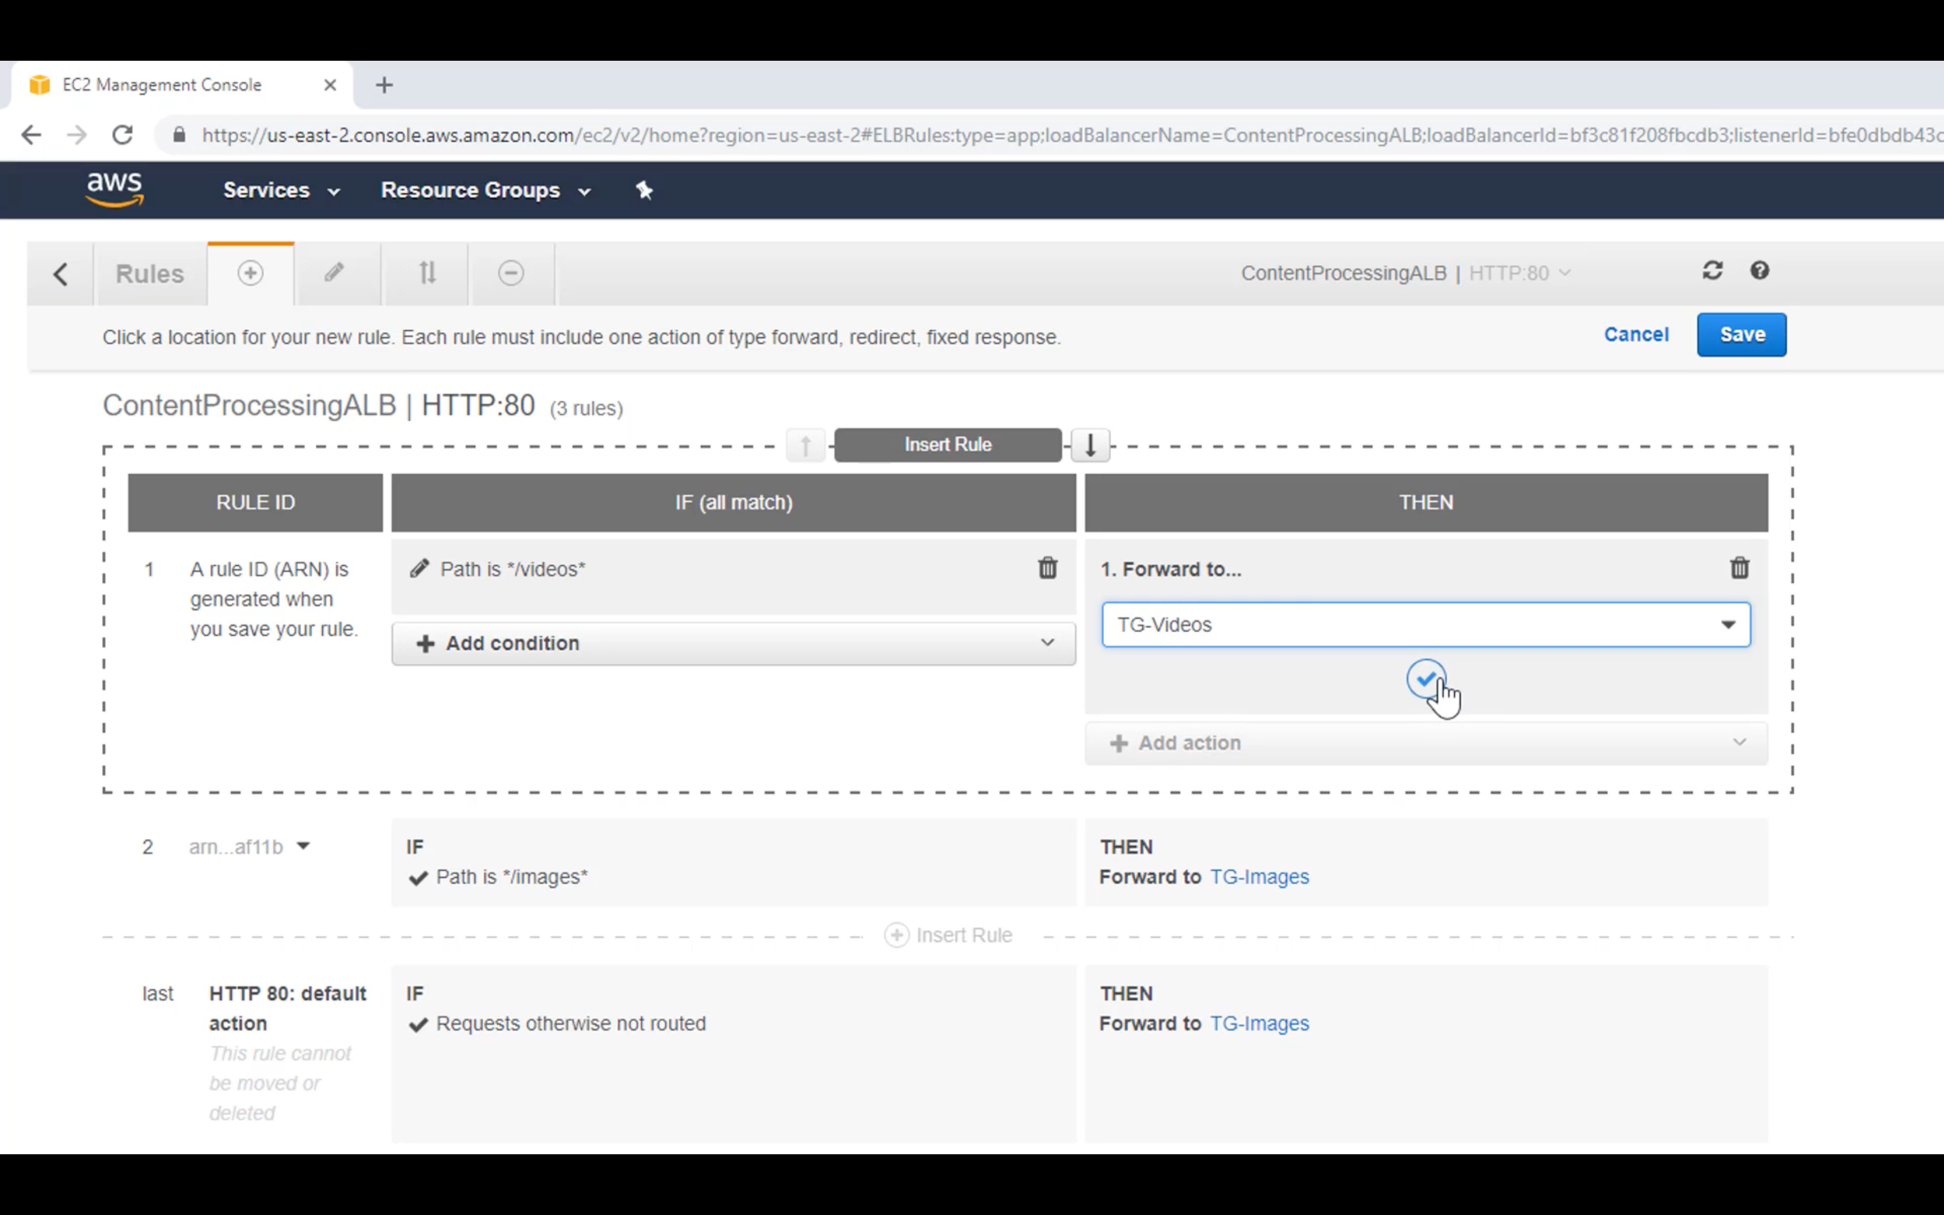
Task: Delete the Forward to action with trash icon
Action: (x=1739, y=568)
